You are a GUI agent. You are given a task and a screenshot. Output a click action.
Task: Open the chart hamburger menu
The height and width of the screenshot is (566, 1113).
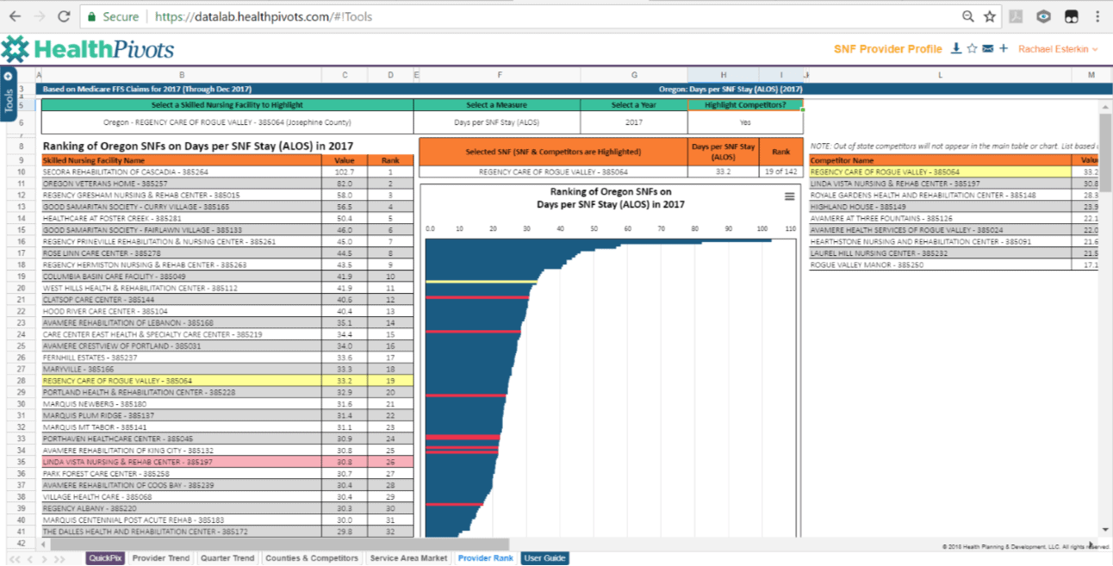(x=789, y=196)
